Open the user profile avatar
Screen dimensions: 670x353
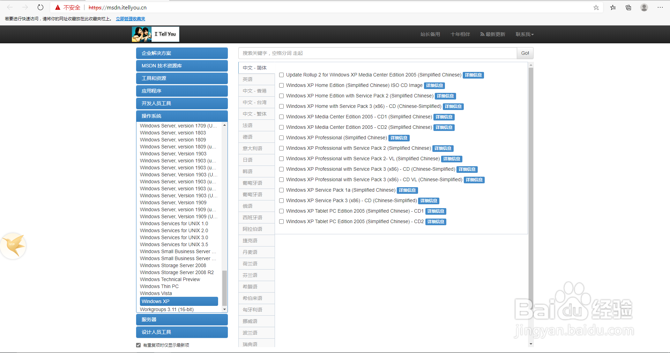(644, 7)
